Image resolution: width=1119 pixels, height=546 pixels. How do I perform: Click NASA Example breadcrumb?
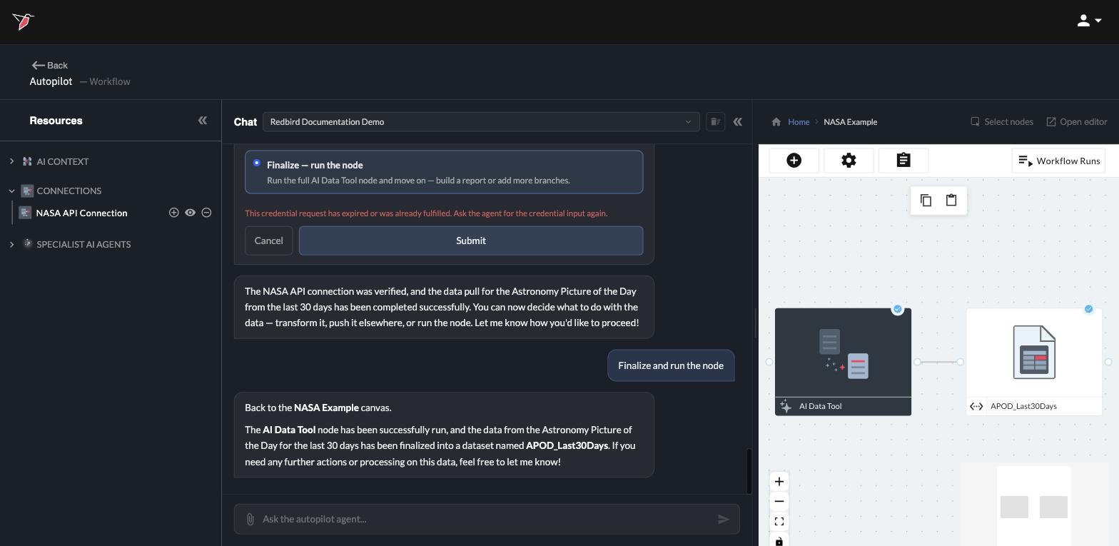850,122
